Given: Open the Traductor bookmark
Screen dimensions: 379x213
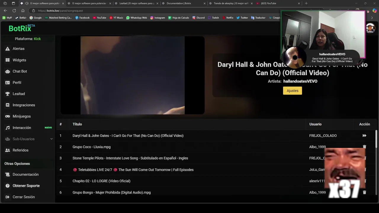Looking at the screenshot, I should click(258, 18).
